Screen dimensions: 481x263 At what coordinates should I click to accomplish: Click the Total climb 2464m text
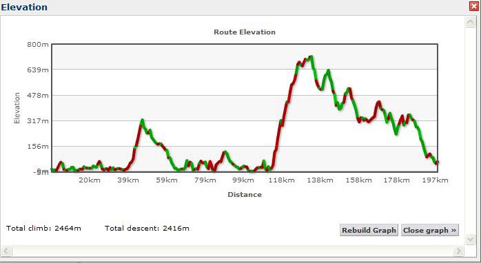tap(43, 229)
